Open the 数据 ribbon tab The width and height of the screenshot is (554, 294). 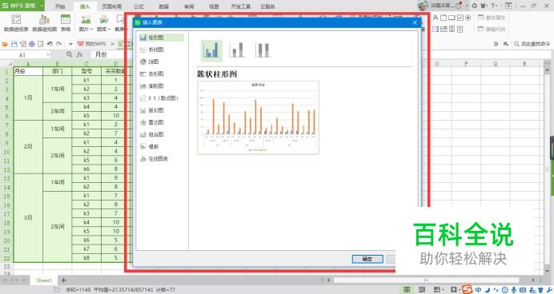pos(163,6)
